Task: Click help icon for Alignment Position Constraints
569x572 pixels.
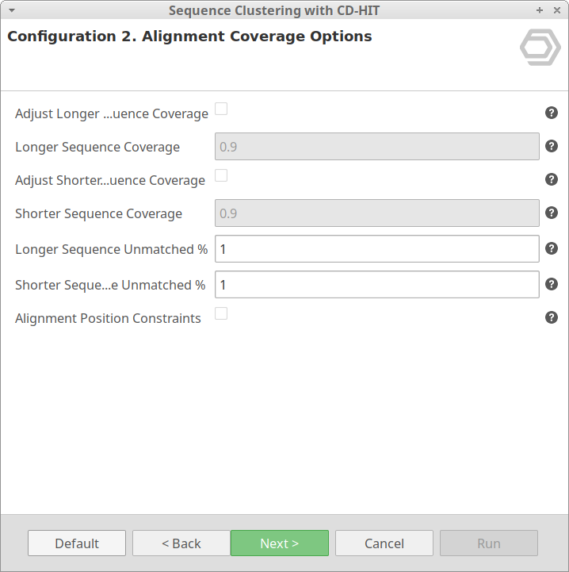Action: 552,317
